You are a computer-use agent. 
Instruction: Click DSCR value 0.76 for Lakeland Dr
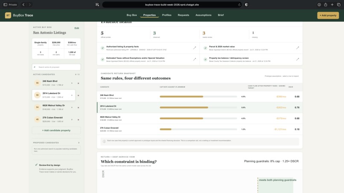[297, 107]
